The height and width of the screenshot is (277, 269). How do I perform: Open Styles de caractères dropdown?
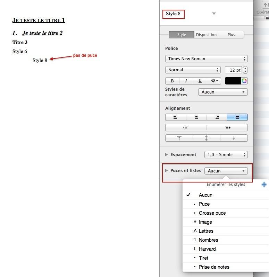coord(222,92)
